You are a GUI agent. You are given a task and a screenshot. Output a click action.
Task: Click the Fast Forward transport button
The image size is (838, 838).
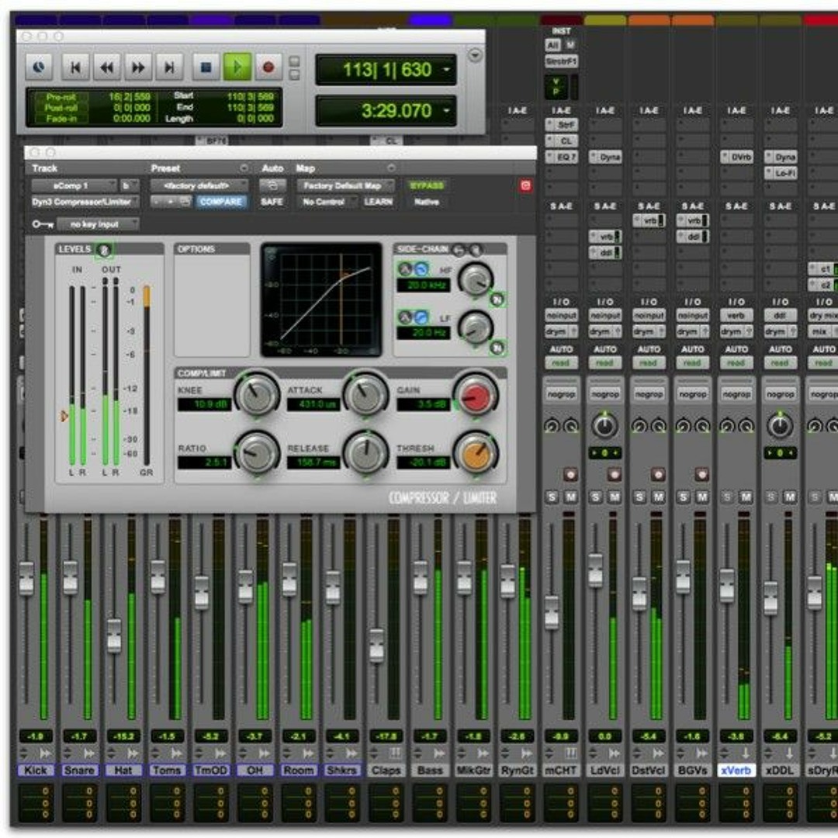[x=137, y=68]
